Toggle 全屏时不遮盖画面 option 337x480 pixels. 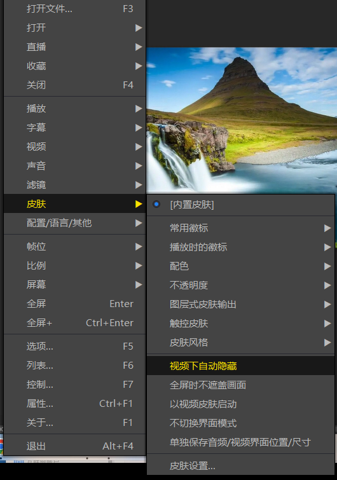240,385
